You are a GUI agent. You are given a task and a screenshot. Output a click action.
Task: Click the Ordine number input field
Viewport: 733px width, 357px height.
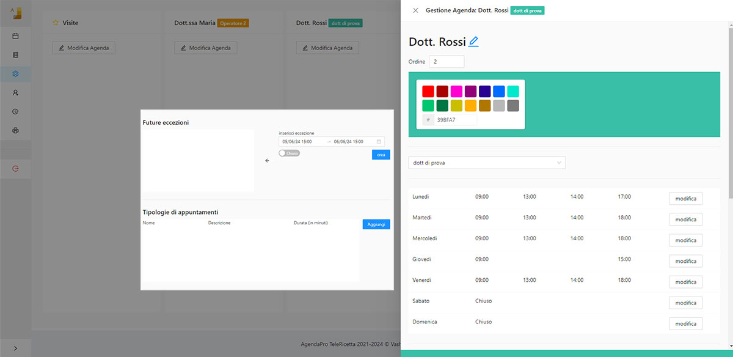[447, 62]
